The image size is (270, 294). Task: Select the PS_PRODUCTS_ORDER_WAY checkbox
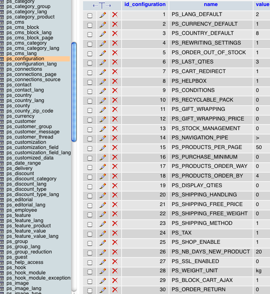click(x=90, y=167)
